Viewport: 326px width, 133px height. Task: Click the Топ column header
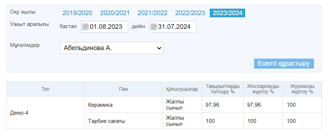[x=45, y=89]
